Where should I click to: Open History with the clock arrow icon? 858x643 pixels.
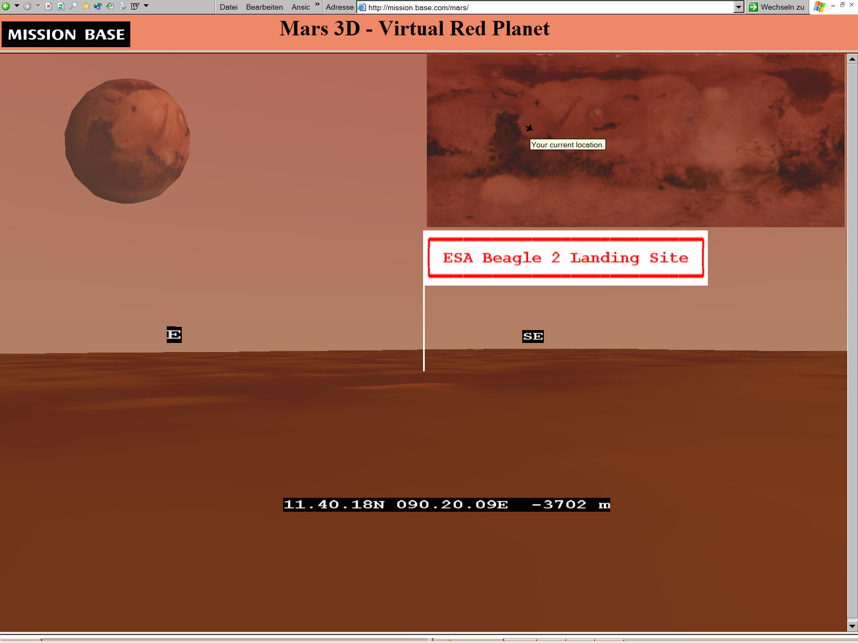[110, 6]
